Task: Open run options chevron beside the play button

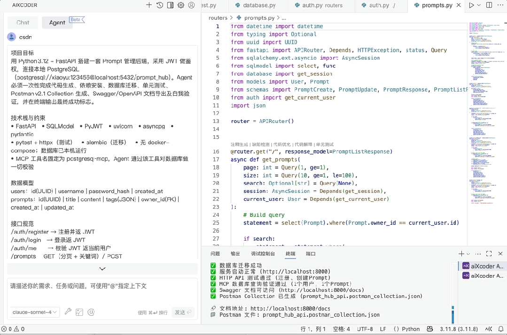Action: (x=478, y=5)
